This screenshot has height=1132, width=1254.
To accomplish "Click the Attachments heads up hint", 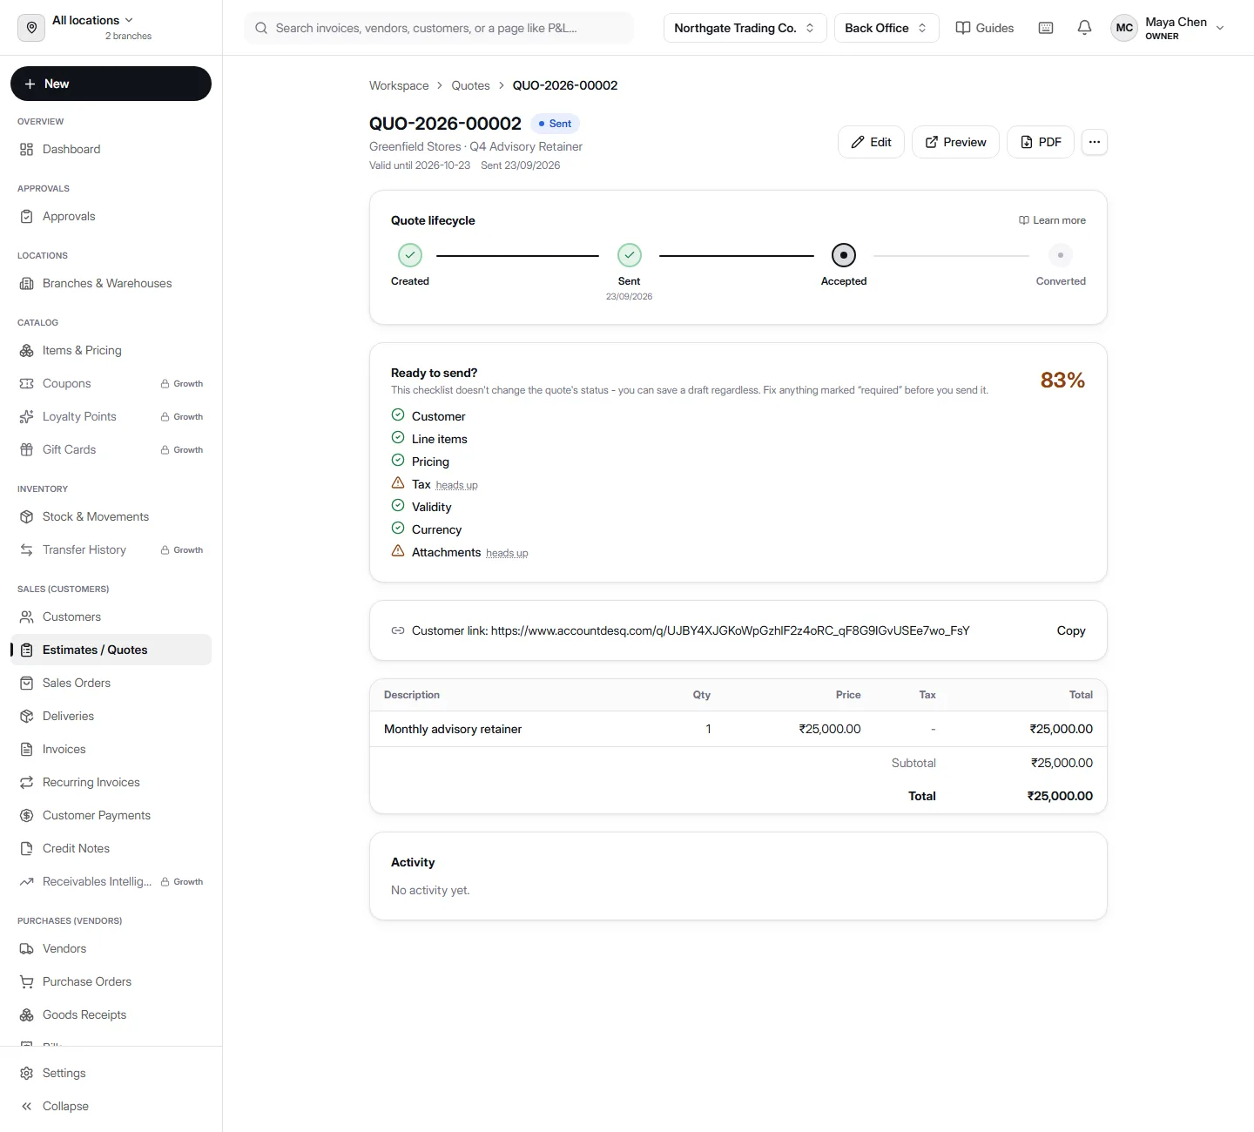I will coord(507,553).
